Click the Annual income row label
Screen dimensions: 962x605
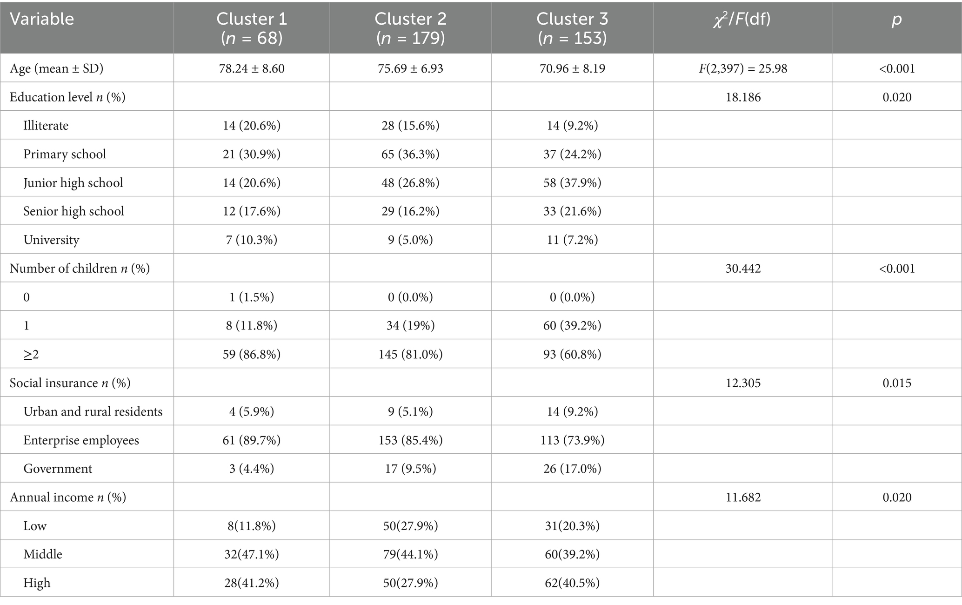tap(67, 497)
